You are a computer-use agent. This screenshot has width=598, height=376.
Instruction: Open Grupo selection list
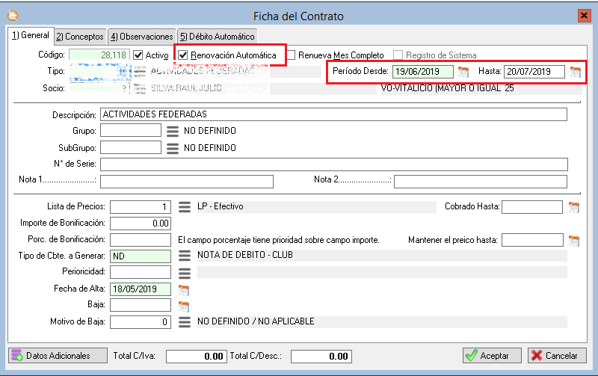[x=173, y=131]
